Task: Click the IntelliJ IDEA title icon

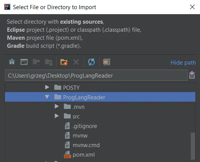Action: click(x=7, y=7)
